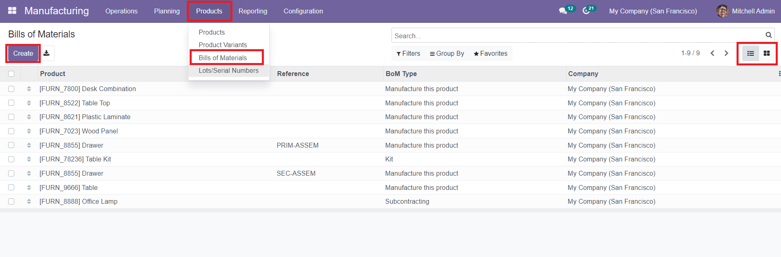Switch to kanban view icon
Viewport: 781px width, 257px height.
767,53
